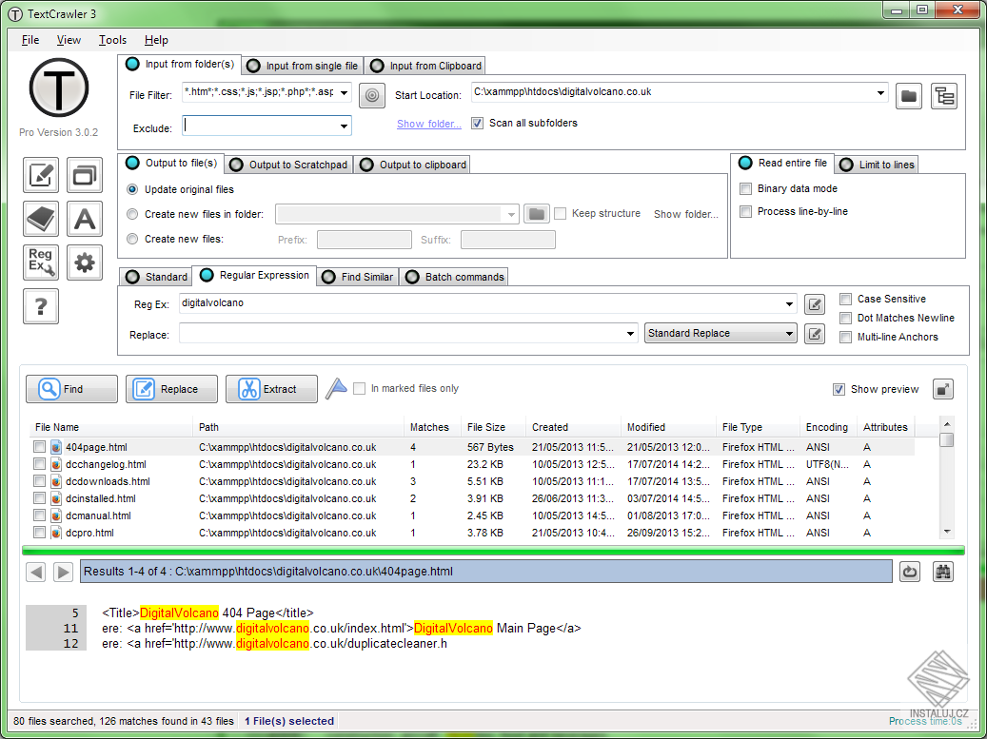This screenshot has height=739, width=987.
Task: Click the Find button
Action: [x=71, y=389]
